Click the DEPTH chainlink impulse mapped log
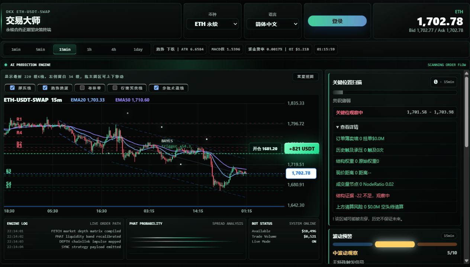This screenshot has width=470, height=267. 64,241
